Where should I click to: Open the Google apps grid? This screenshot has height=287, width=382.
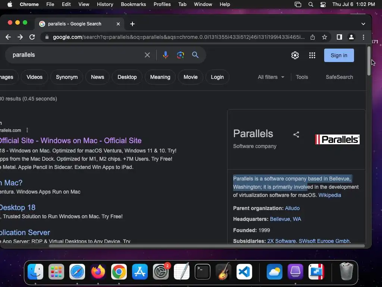312,55
